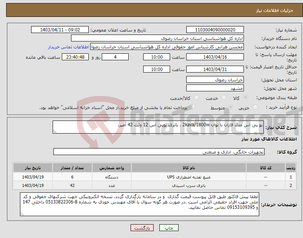Click the ردیف column header

click(291, 168)
